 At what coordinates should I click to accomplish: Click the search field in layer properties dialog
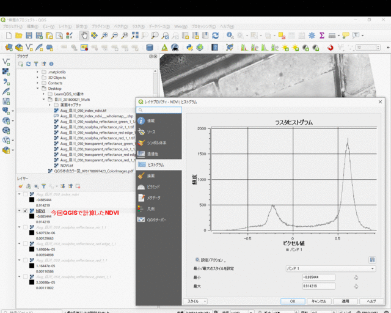coord(159,110)
